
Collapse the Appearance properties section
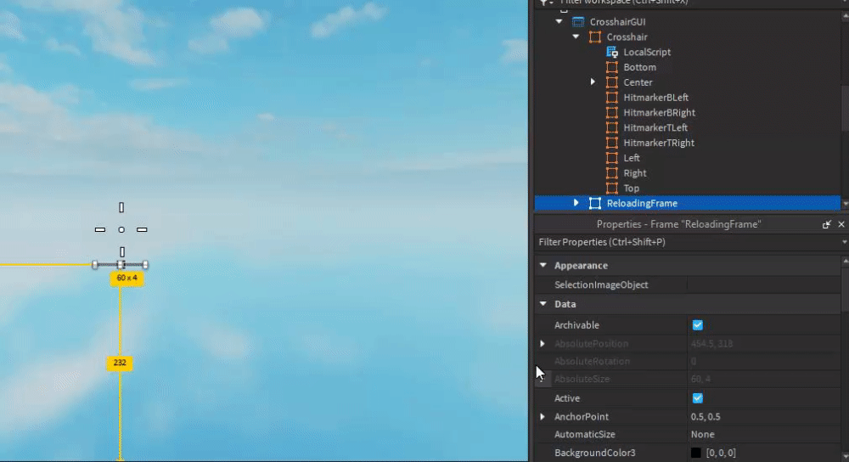543,265
